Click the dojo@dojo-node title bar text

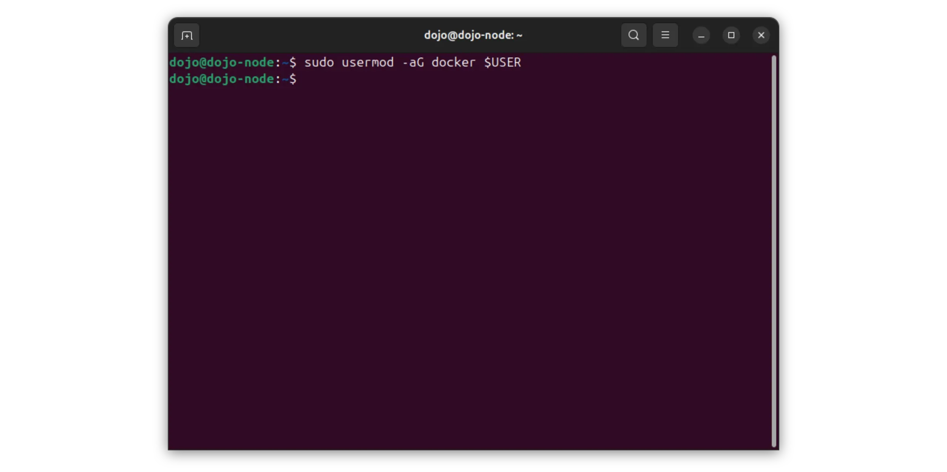(468, 35)
